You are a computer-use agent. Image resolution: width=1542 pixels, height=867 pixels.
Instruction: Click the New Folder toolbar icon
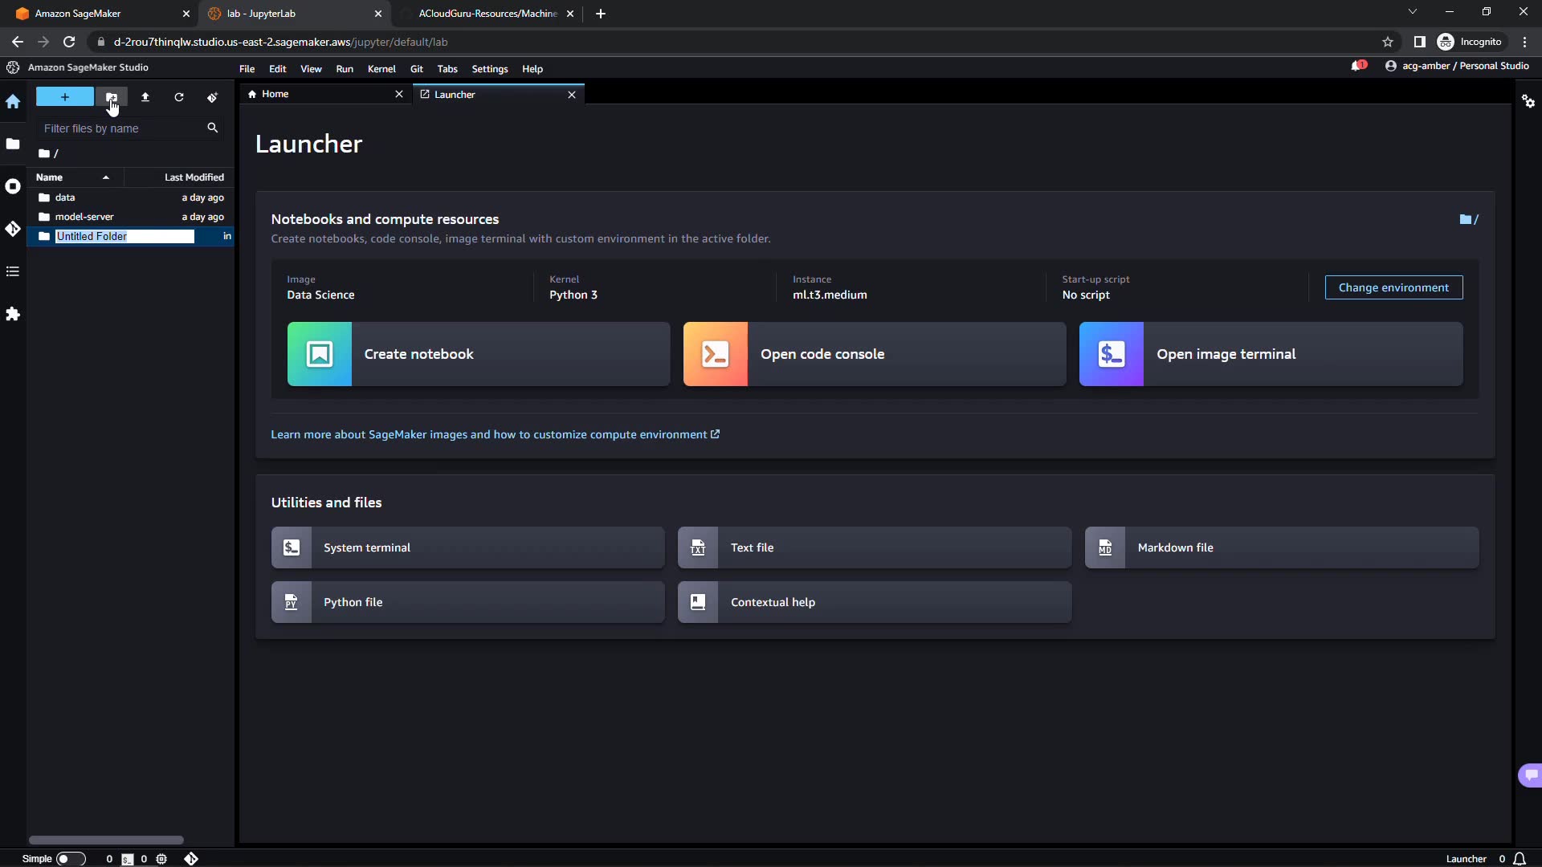(112, 97)
